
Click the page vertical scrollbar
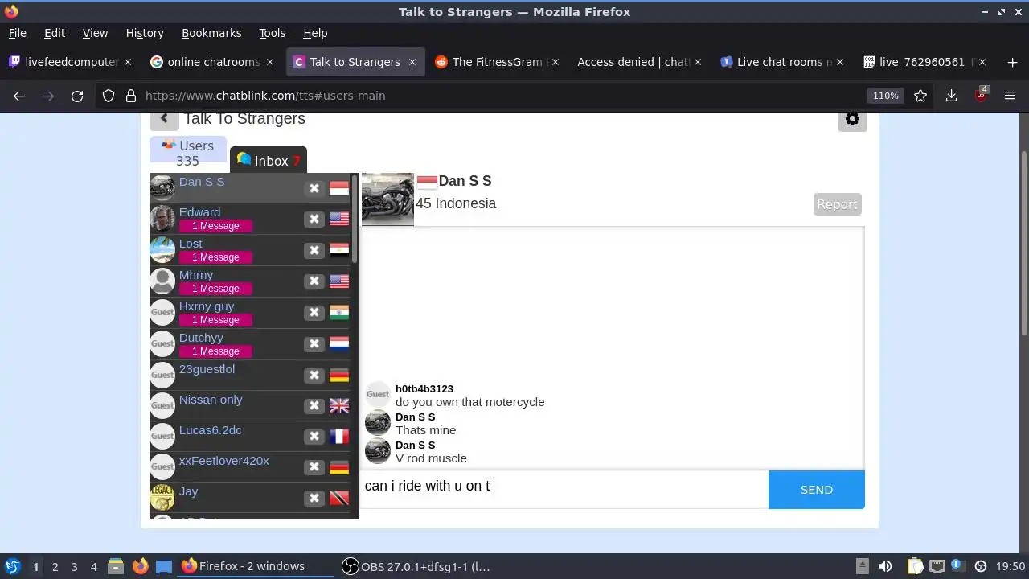1023,241
